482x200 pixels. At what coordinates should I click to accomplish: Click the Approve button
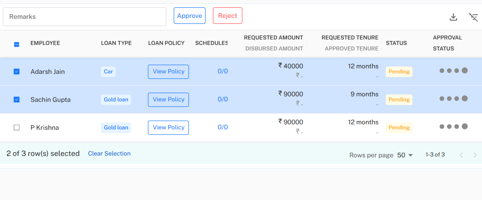pyautogui.click(x=189, y=16)
